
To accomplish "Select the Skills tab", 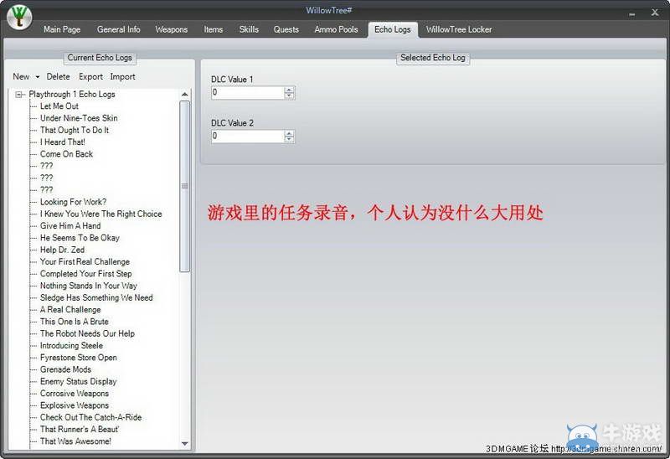I will click(249, 29).
